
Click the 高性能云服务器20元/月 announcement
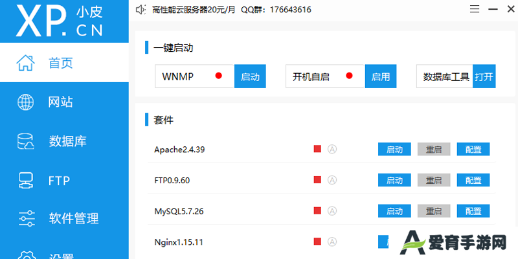point(194,10)
